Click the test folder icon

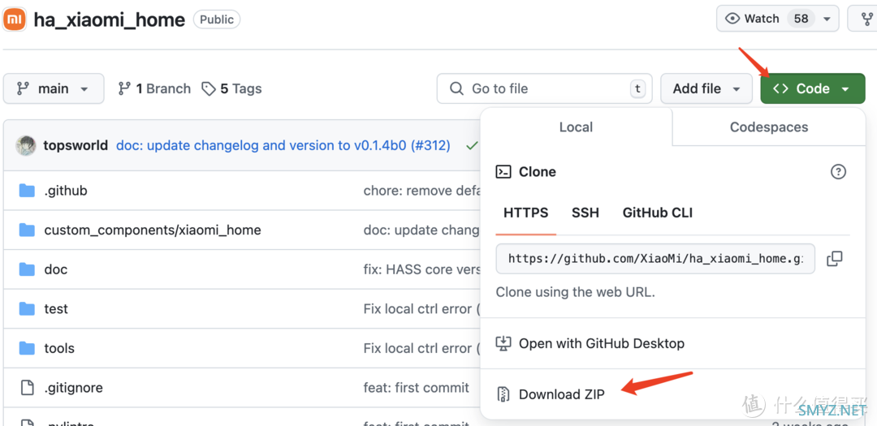point(27,308)
